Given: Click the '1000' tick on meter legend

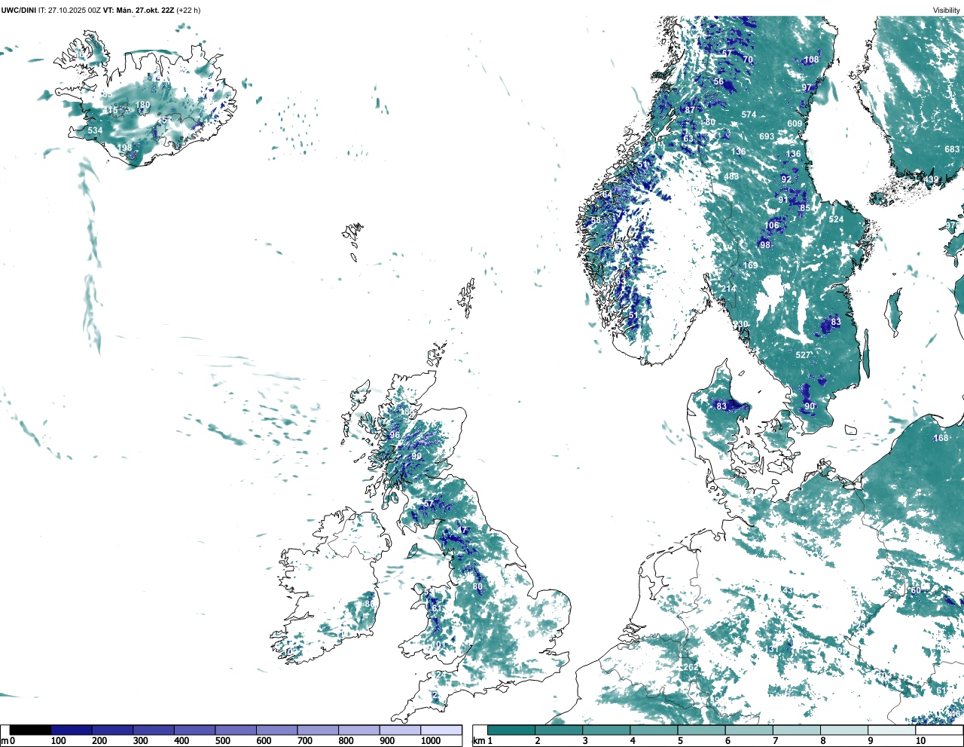Looking at the screenshot, I should (431, 741).
